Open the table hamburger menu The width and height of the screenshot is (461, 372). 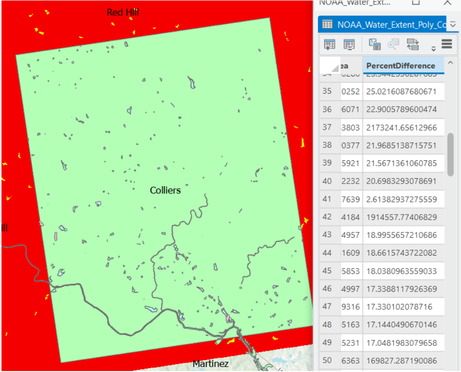coord(447,44)
